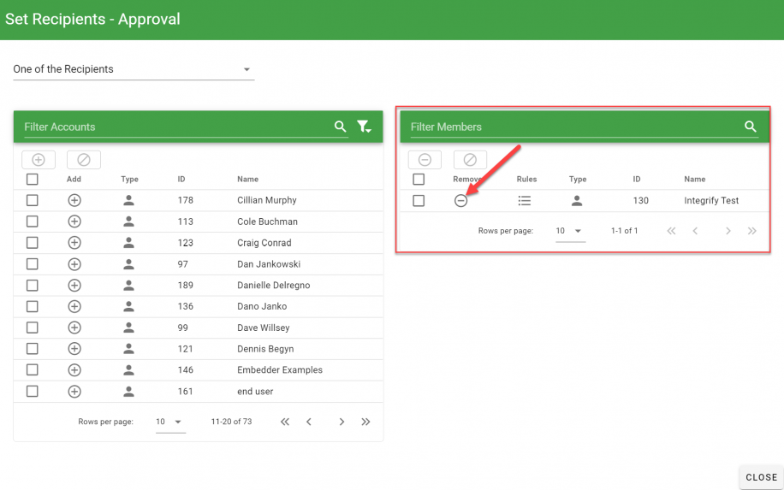Change members rows per page value
The width and height of the screenshot is (784, 490).
[569, 231]
